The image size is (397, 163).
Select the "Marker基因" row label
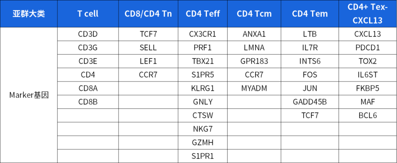pyautogui.click(x=29, y=95)
